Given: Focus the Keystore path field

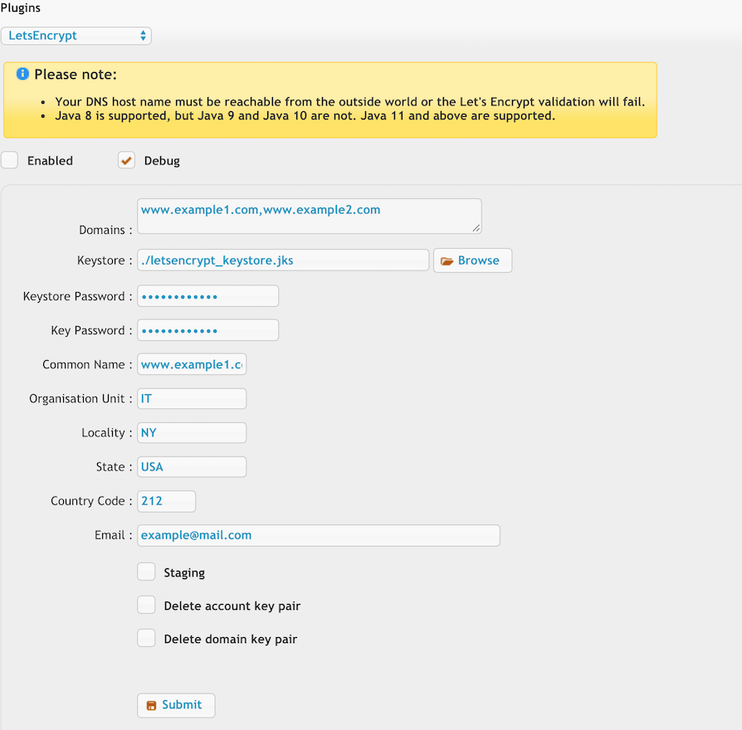Looking at the screenshot, I should pyautogui.click(x=283, y=260).
